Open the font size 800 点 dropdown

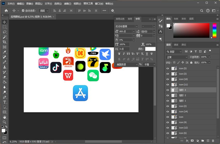(134, 32)
